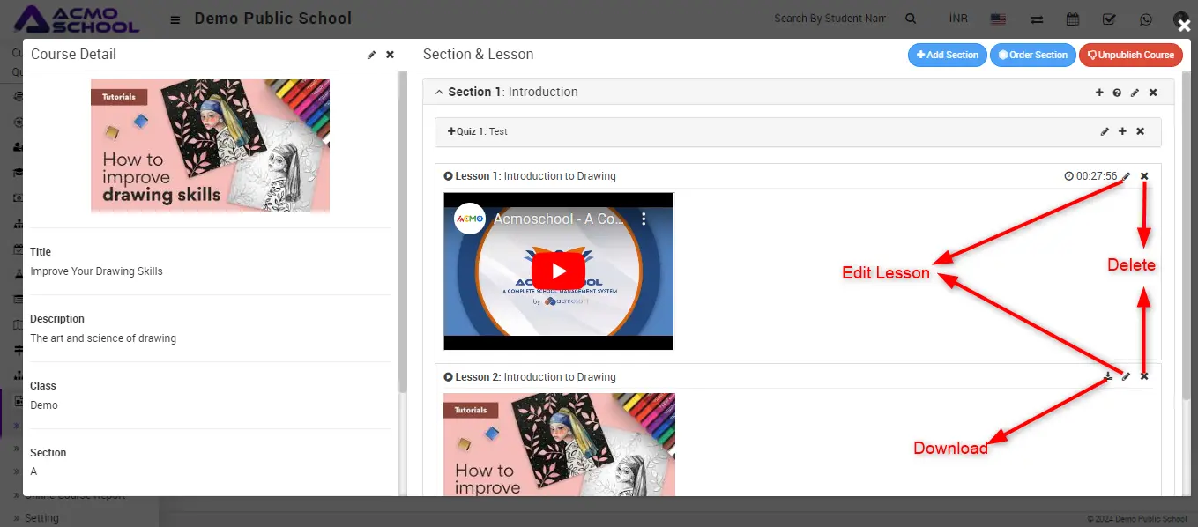Edit Section 1 via its pencil icon
1198x527 pixels.
tap(1135, 93)
